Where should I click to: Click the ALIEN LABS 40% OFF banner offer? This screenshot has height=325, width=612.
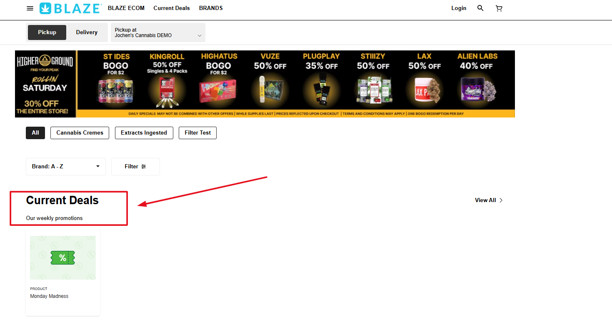(x=477, y=80)
